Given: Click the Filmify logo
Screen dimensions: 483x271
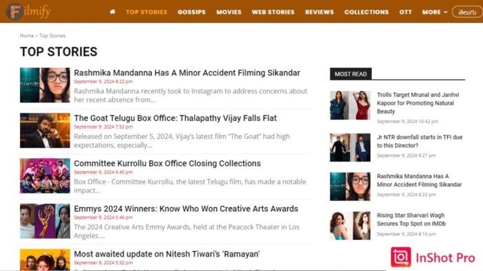Looking at the screenshot, I should 28,12.
